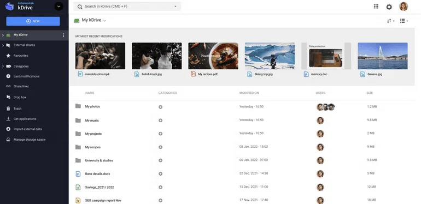The width and height of the screenshot is (421, 204).
Task: Open My kDrive three-dot options menu
Action: tap(63, 35)
